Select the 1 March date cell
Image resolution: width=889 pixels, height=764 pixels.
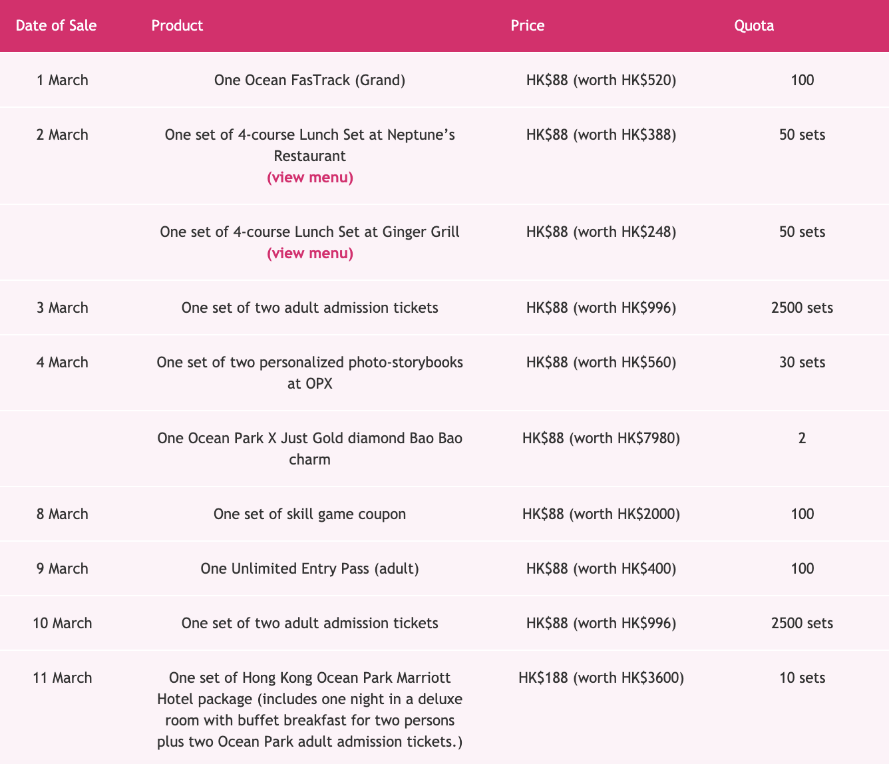click(63, 80)
